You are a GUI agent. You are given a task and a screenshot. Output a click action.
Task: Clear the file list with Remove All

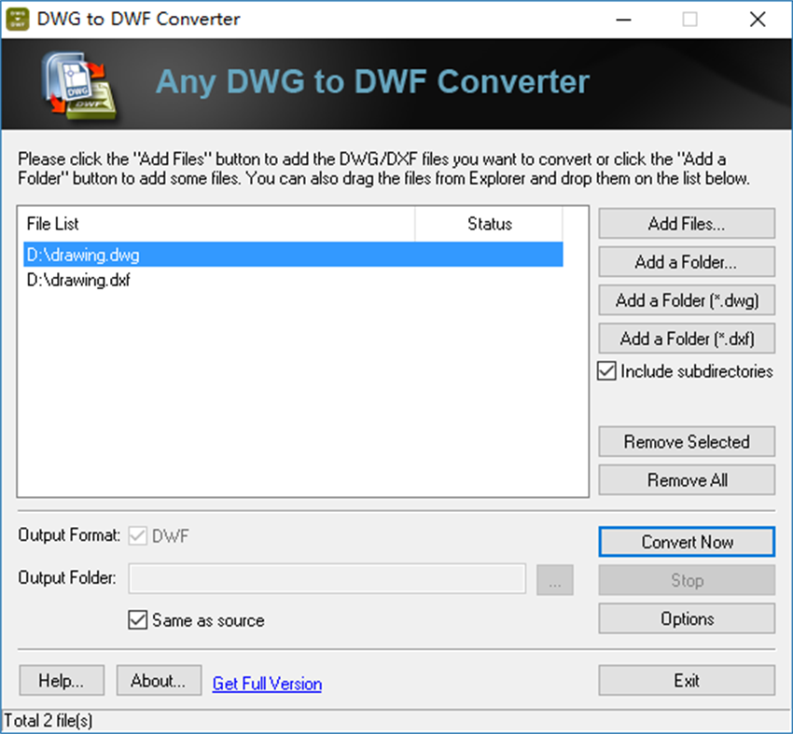(686, 479)
